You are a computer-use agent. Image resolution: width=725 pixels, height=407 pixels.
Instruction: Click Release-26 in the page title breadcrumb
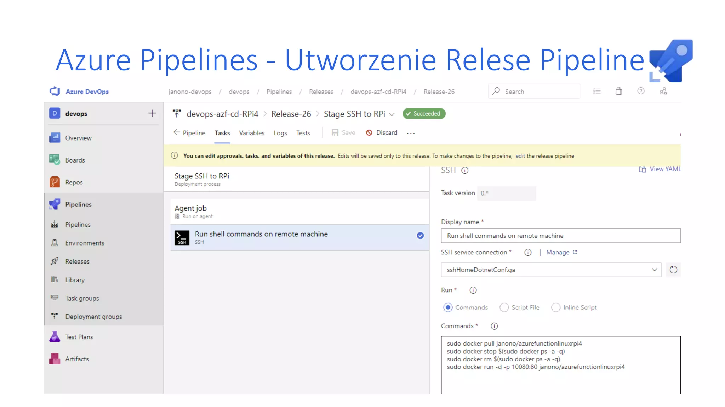pos(291,114)
